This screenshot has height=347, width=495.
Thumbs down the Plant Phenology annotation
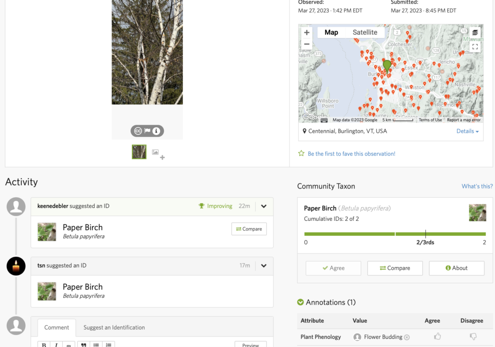click(473, 336)
